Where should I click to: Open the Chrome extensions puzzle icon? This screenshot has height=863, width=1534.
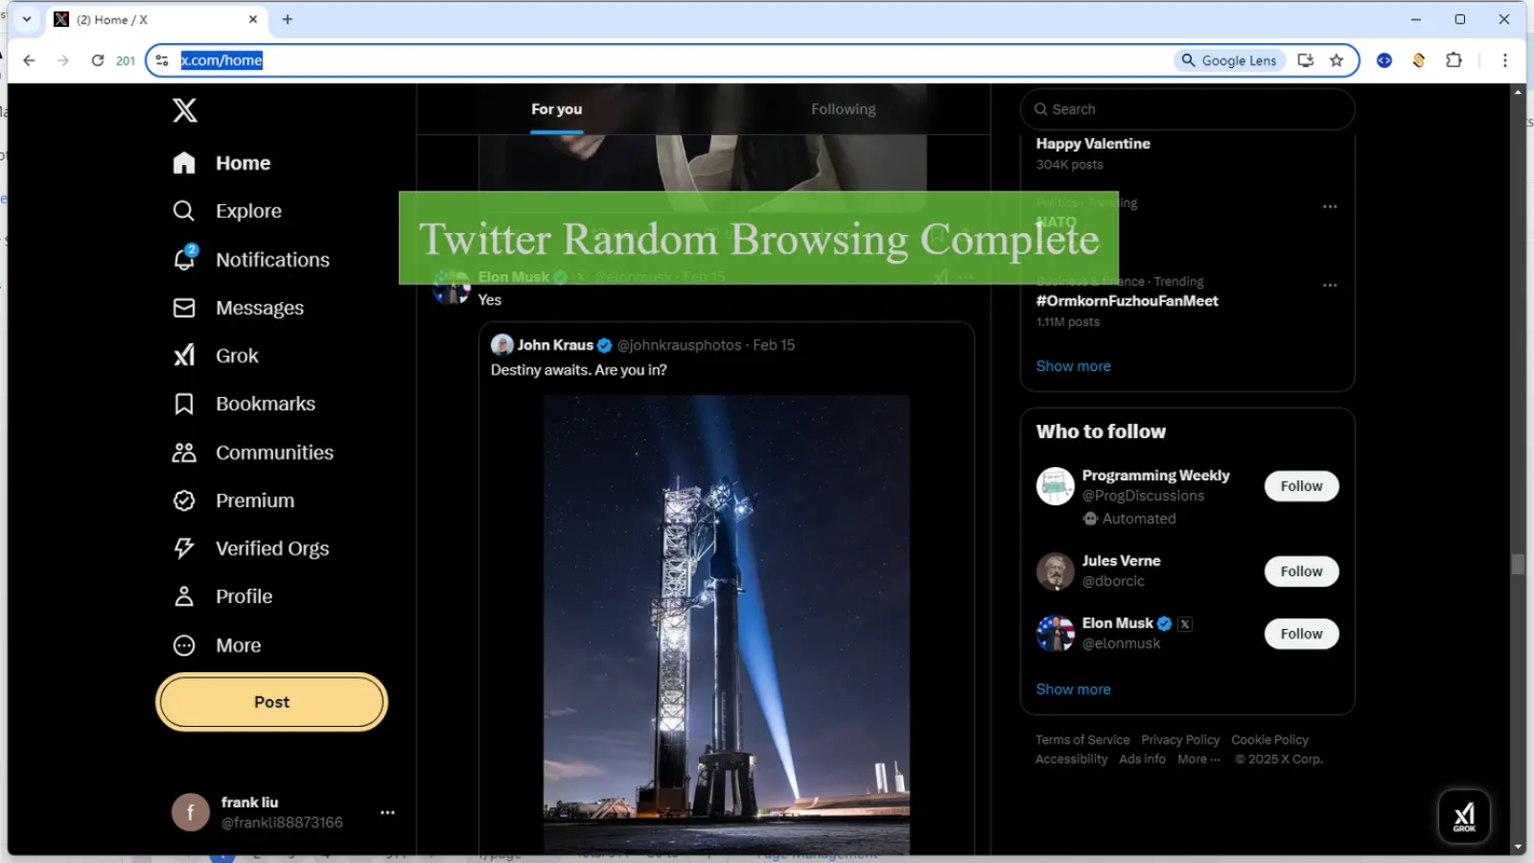(1453, 60)
